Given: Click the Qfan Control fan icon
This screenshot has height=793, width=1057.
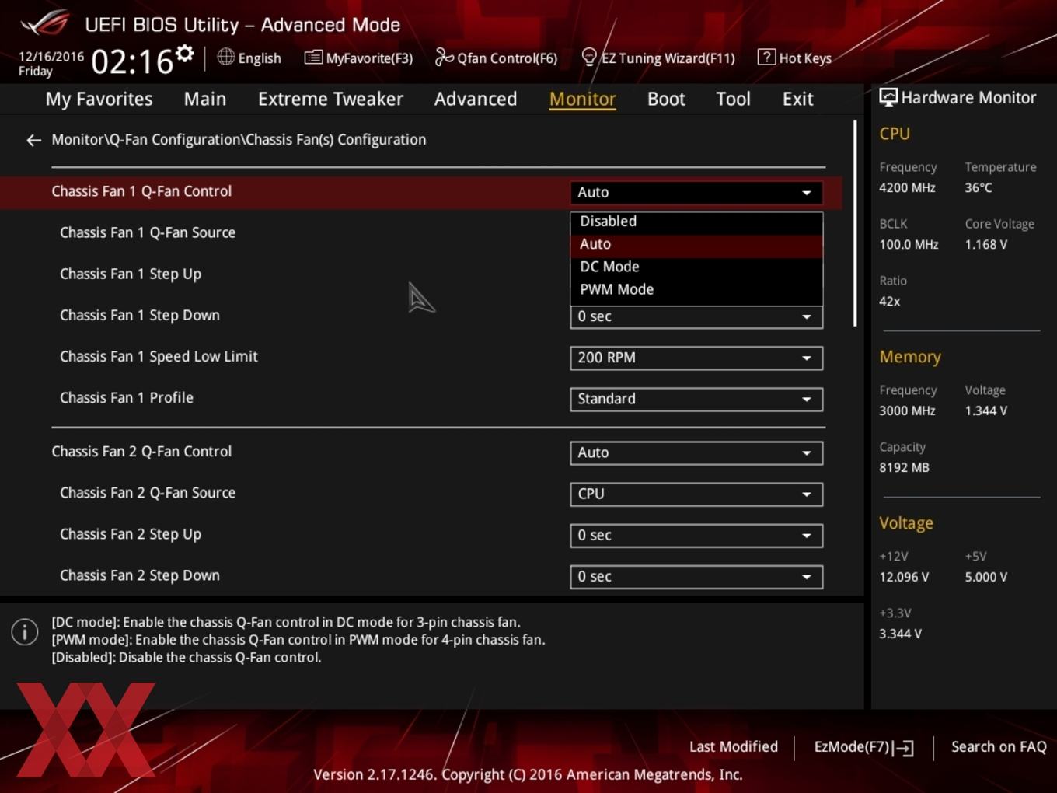Looking at the screenshot, I should coord(444,57).
